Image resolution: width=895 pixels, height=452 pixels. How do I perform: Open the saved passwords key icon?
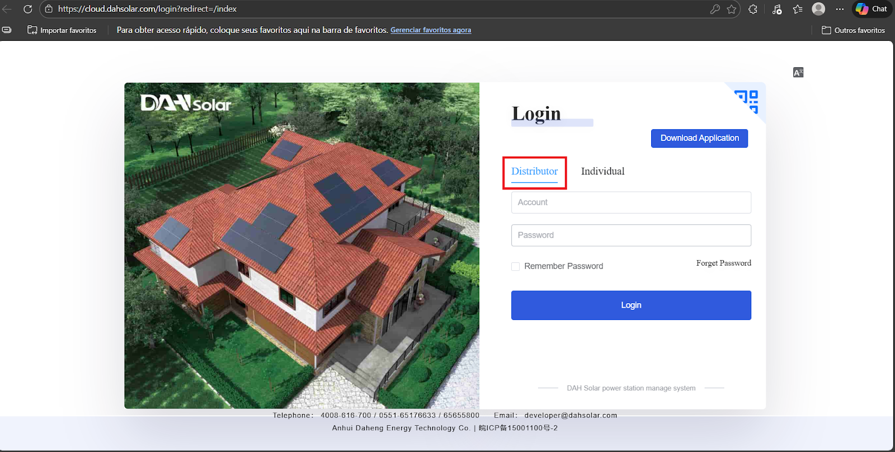(x=714, y=9)
